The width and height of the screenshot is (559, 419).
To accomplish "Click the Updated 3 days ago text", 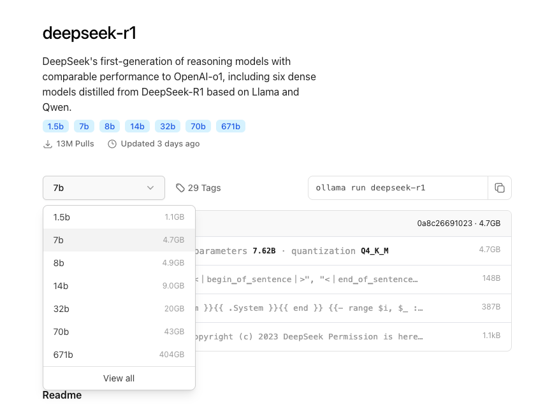I will click(x=160, y=144).
